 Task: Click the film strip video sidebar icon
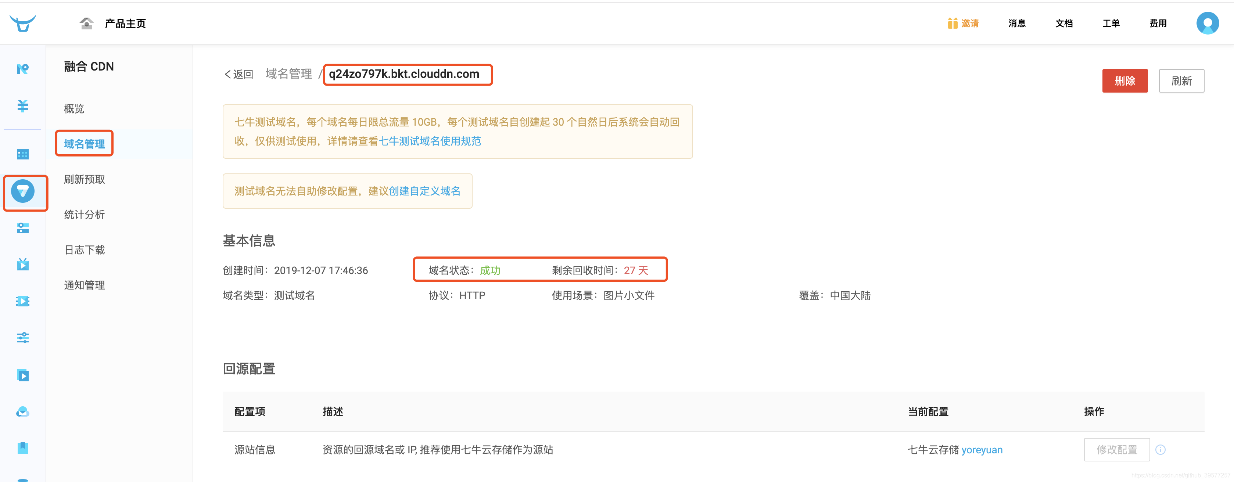22,301
